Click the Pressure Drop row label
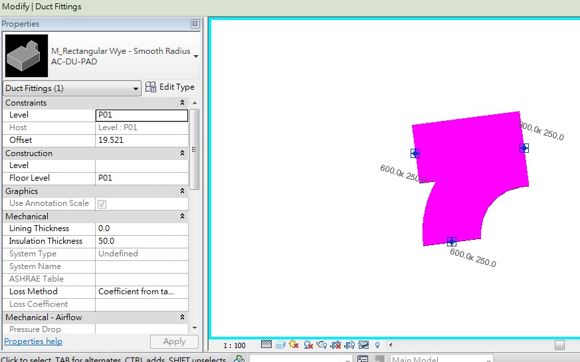The image size is (580, 362). (x=35, y=329)
